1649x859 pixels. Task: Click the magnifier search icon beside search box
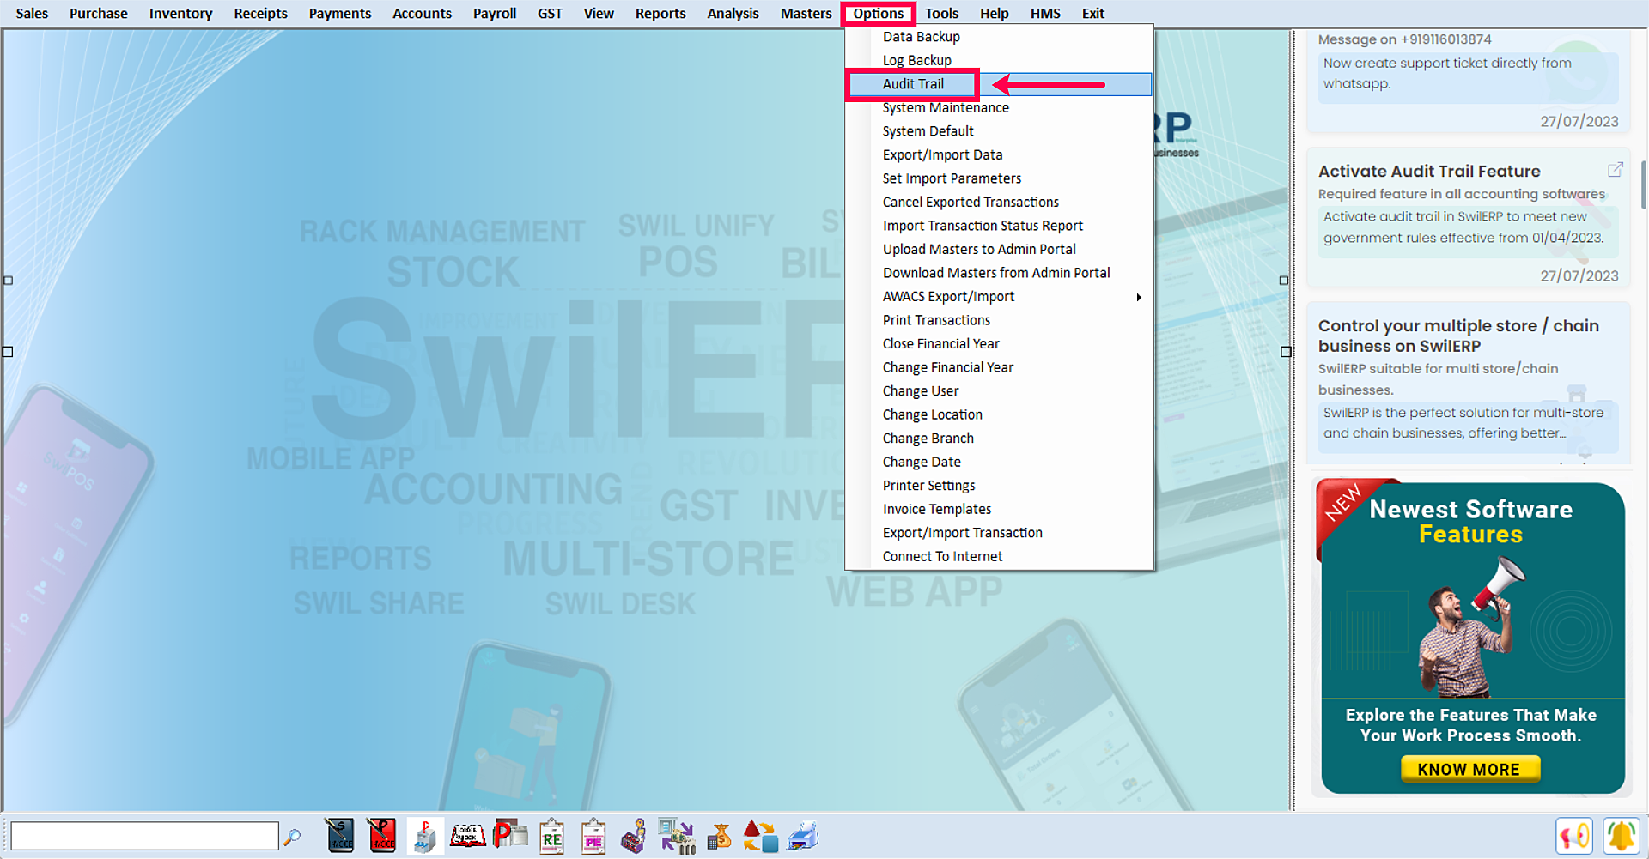coord(292,837)
